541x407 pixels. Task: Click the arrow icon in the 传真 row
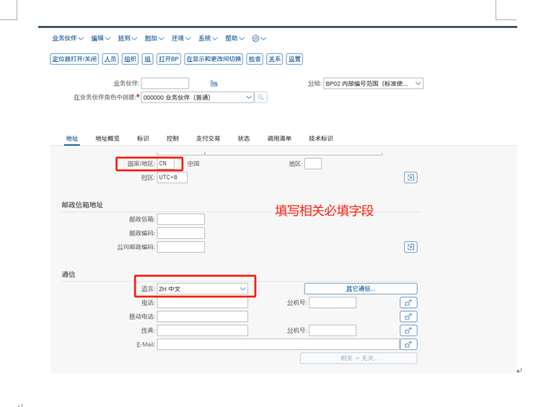point(408,331)
